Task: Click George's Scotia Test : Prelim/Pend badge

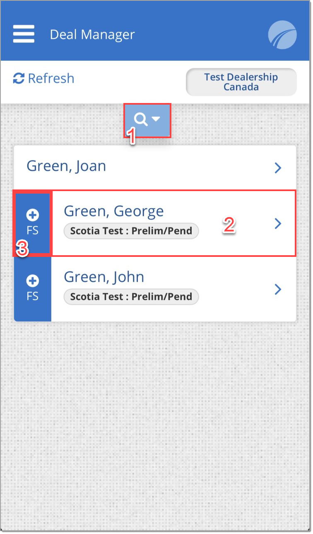Action: [x=131, y=231]
